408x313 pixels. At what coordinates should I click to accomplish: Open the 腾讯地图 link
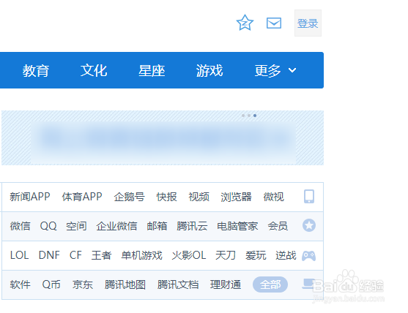125,284
